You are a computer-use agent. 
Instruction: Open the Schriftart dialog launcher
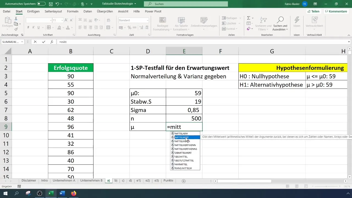74,35
